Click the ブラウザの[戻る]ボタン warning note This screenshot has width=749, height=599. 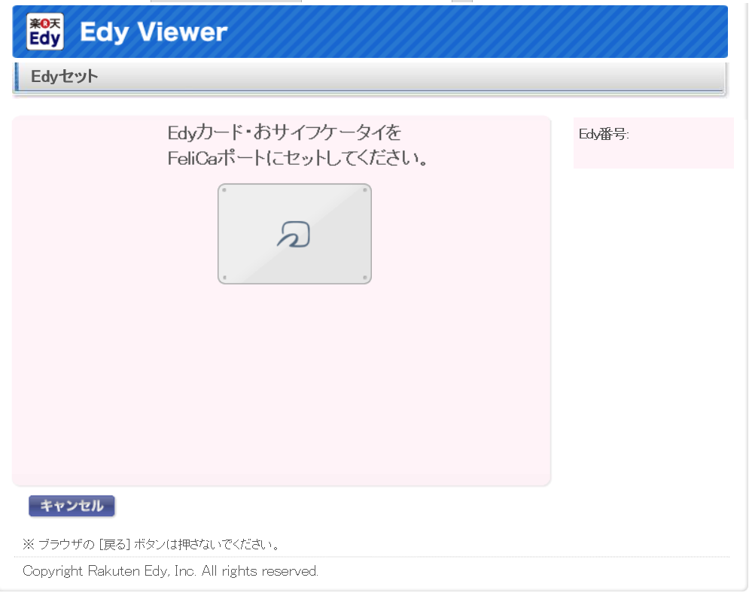(151, 544)
